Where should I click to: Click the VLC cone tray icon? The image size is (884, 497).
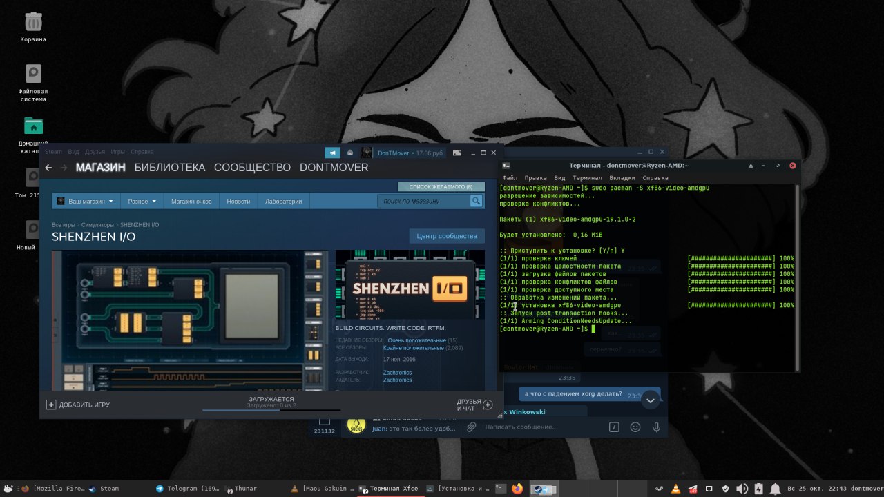pyautogui.click(x=675, y=489)
